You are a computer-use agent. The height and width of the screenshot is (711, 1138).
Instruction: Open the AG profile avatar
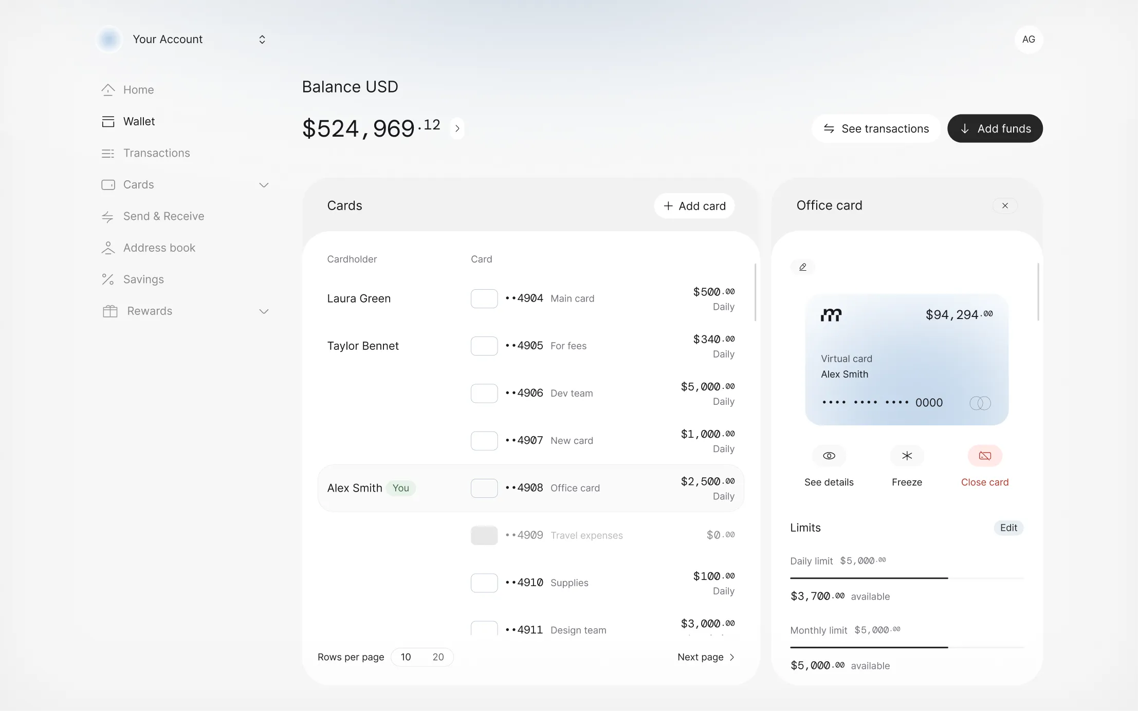point(1029,40)
